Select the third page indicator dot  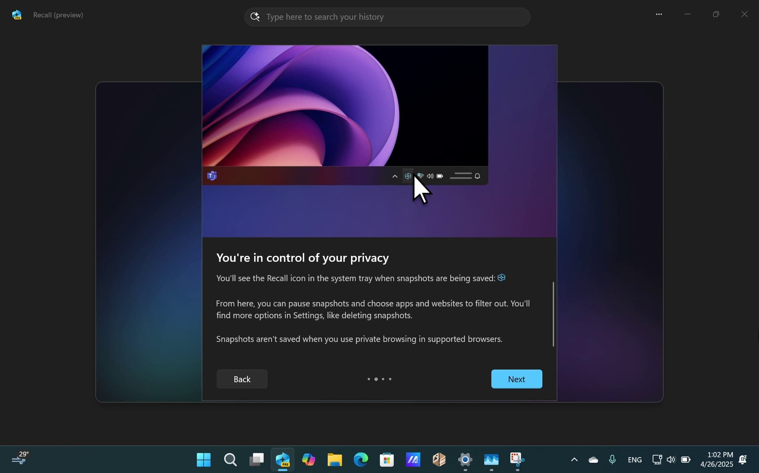click(x=383, y=379)
